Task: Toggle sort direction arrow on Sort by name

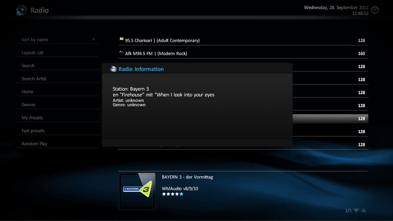Action: [x=93, y=39]
